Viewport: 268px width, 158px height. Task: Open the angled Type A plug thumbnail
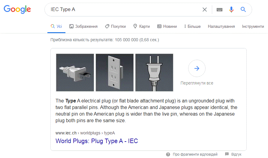pos(75,73)
